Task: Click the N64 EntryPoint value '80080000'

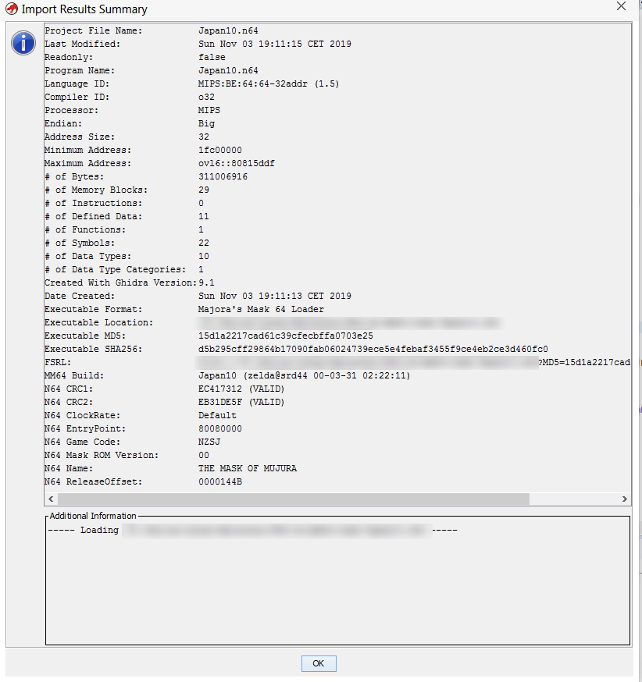Action: pos(220,429)
